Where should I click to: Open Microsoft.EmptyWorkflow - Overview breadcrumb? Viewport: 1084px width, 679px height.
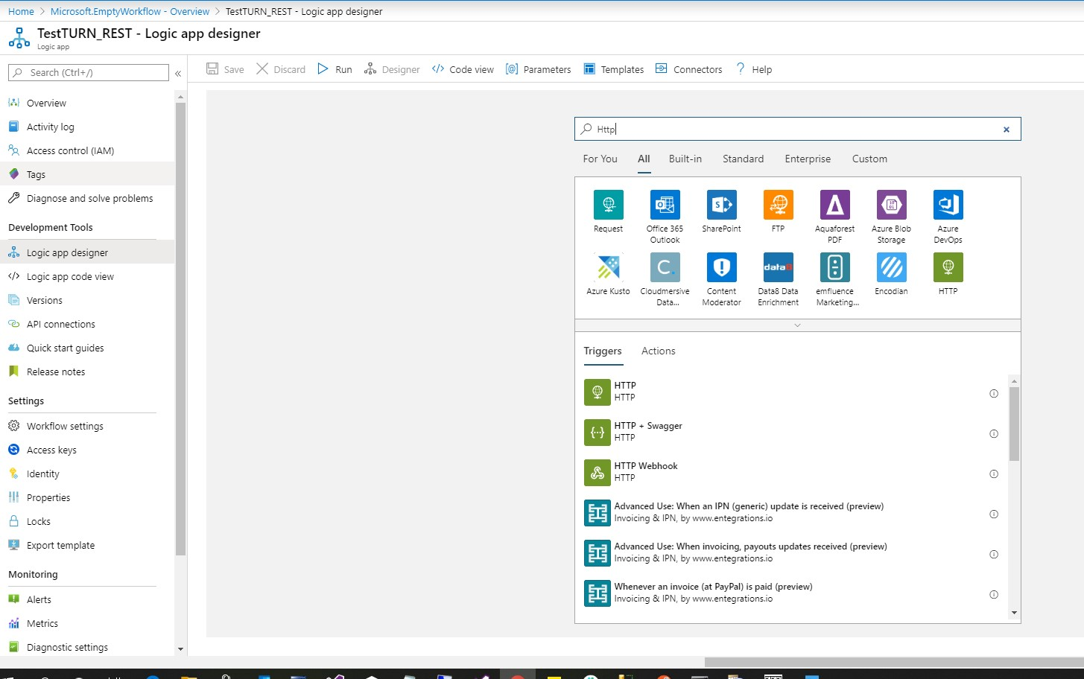pyautogui.click(x=130, y=11)
